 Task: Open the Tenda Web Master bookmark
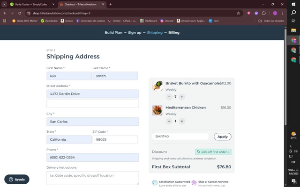[x=25, y=21]
